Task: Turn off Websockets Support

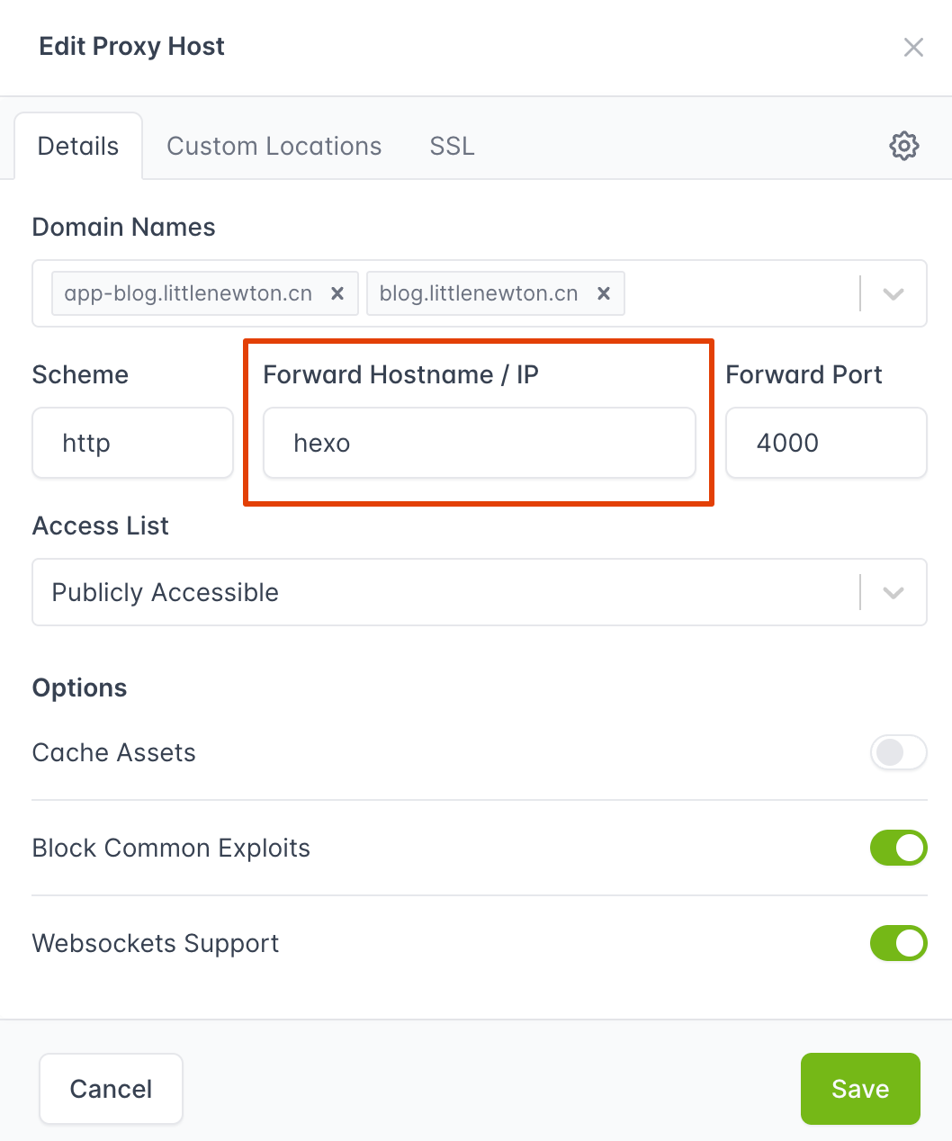Action: pyautogui.click(x=898, y=943)
